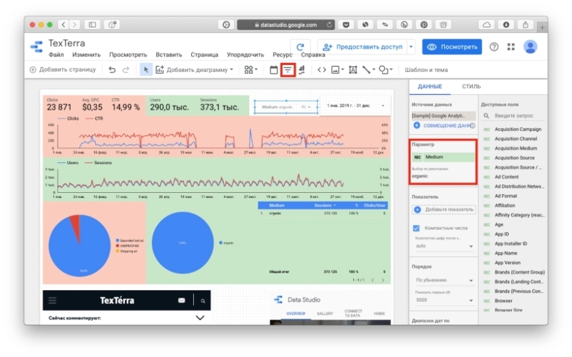Click the hamburger menu in TexTerra embed
This screenshot has width=572, height=357.
53,301
